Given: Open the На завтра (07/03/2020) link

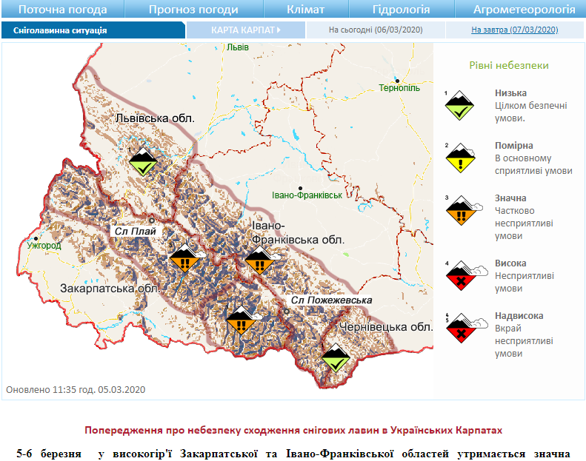Looking at the screenshot, I should (514, 30).
